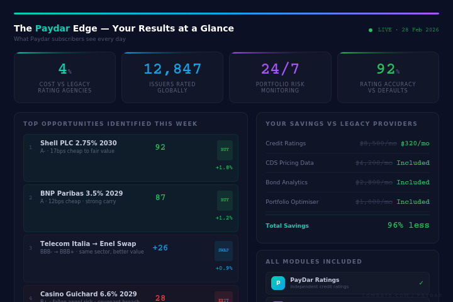The height and width of the screenshot is (302, 453).
Task: Click Top Opportunities Identified This Week heading
Action: click(110, 124)
